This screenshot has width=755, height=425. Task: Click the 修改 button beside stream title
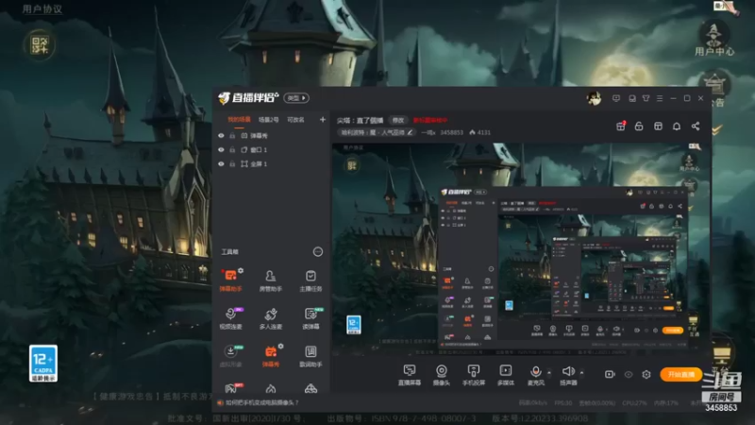coord(397,120)
